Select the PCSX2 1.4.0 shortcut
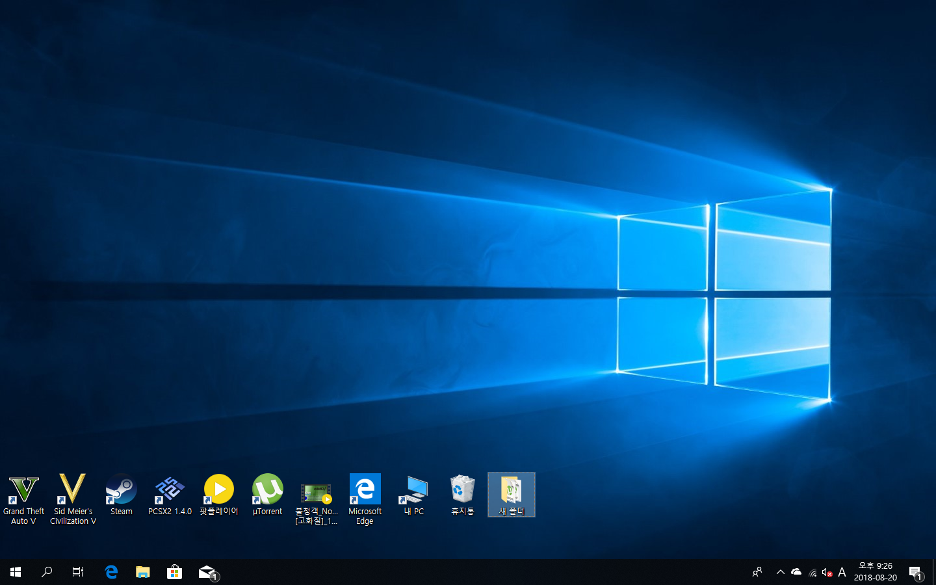This screenshot has width=936, height=585. point(170,495)
